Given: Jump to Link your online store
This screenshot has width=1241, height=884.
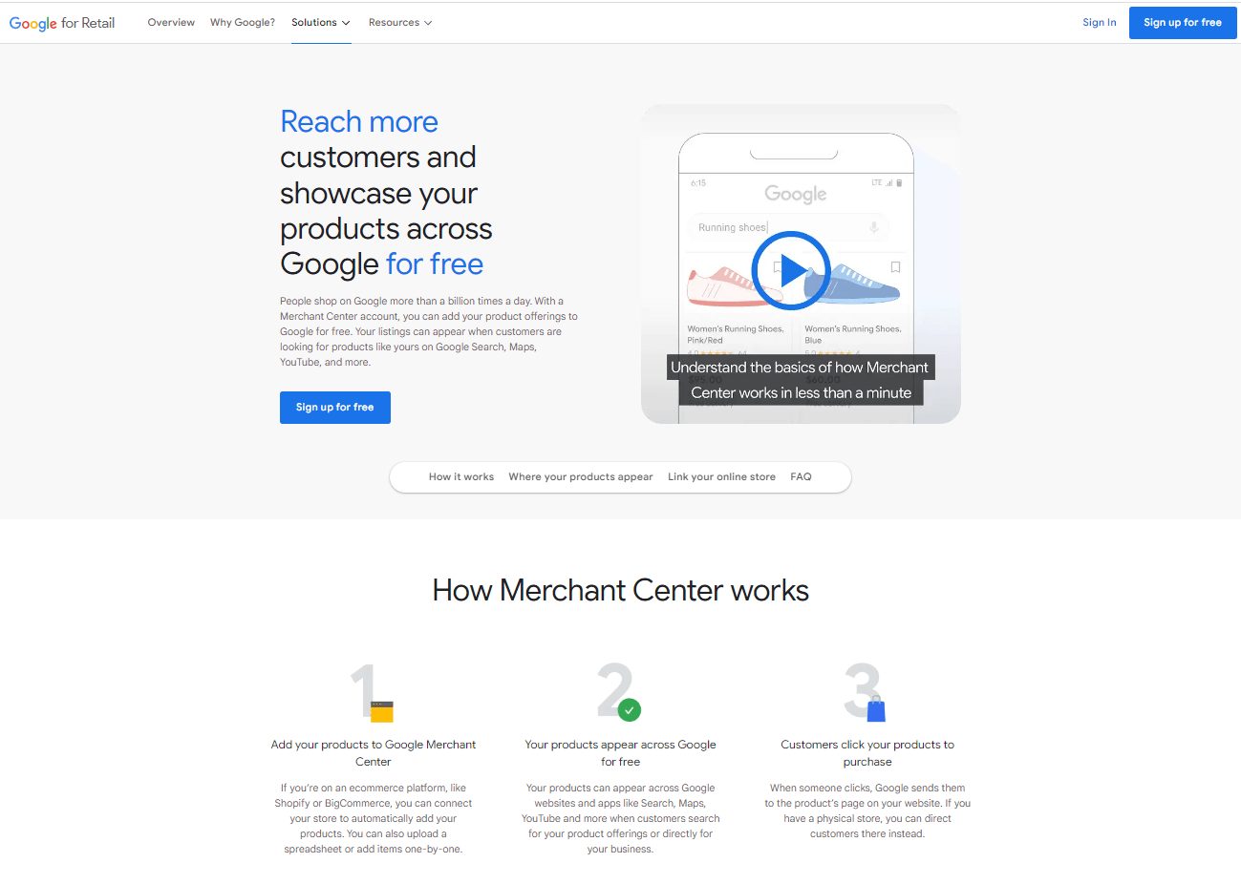Looking at the screenshot, I should point(721,476).
